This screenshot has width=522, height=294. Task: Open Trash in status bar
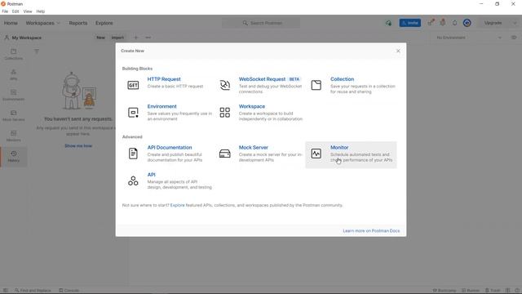493,291
